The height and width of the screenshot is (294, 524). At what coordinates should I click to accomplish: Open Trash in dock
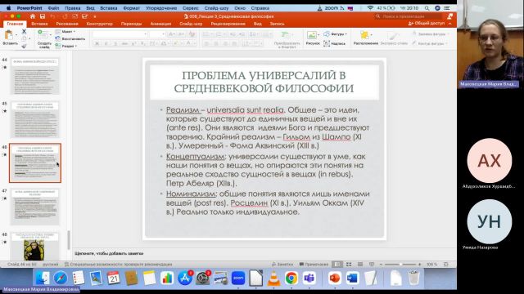pos(413,278)
